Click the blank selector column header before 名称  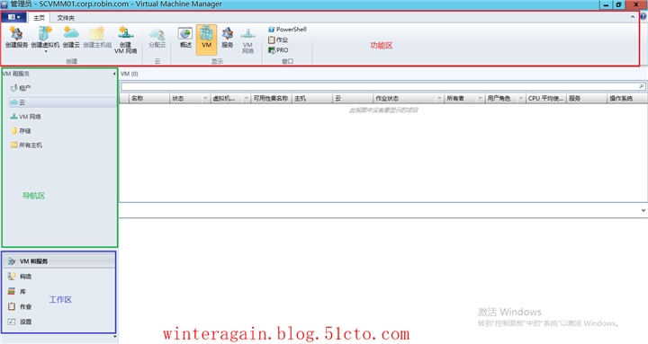tap(124, 99)
